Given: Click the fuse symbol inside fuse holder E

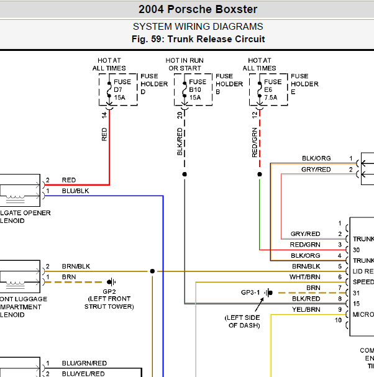Looking at the screenshot, I should pyautogui.click(x=260, y=89).
